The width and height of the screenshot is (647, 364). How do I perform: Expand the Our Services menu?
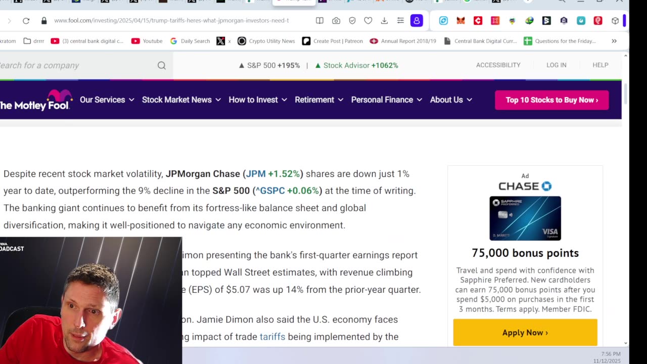point(107,100)
